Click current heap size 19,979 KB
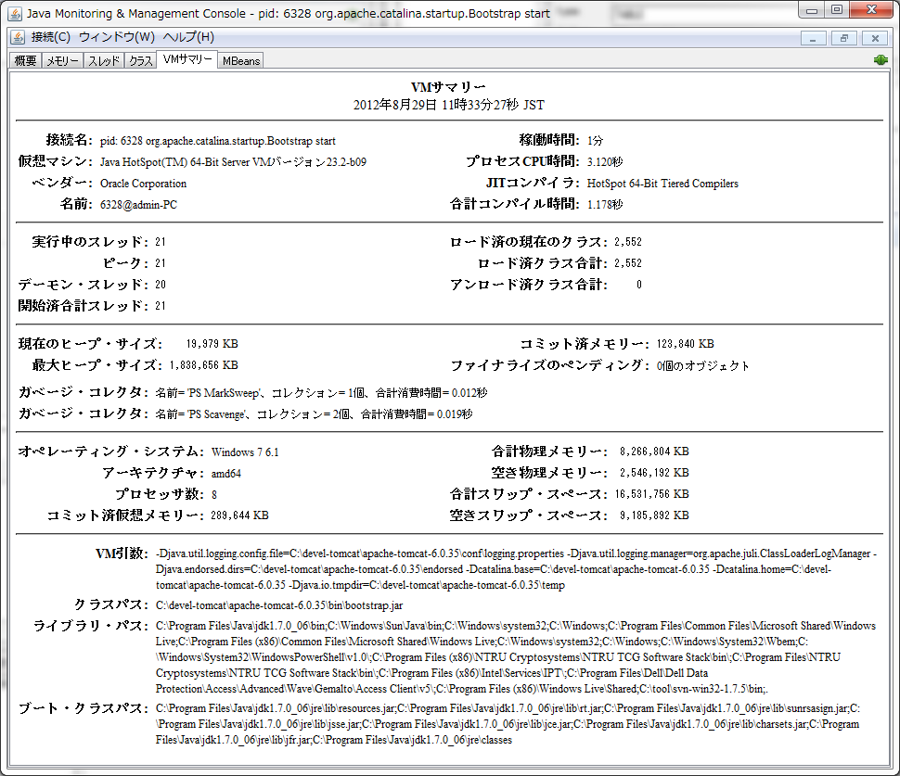 click(212, 344)
